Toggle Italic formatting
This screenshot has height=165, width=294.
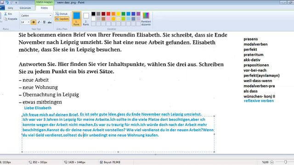point(39,22)
